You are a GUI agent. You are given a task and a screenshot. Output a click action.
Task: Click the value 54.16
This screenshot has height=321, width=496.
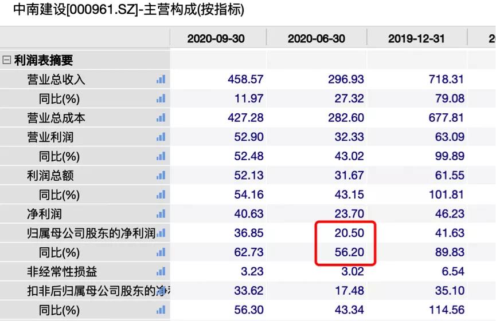[249, 195]
